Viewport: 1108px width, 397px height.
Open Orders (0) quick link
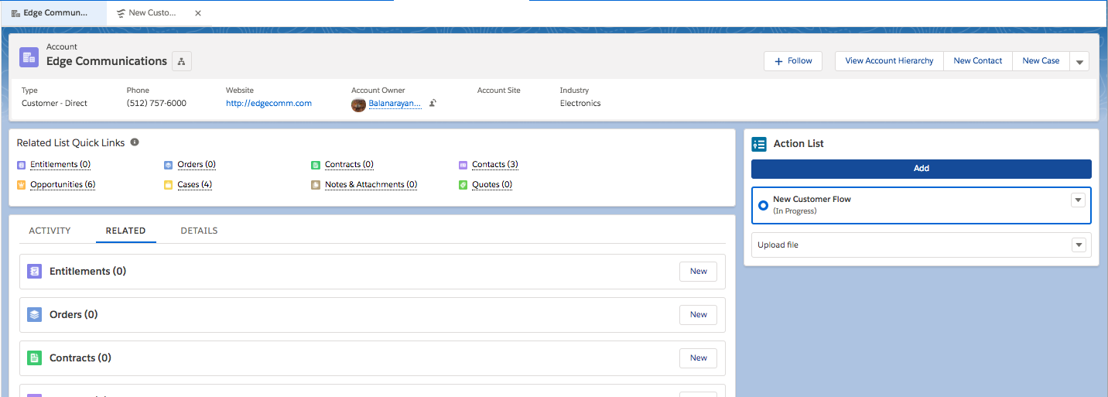click(197, 165)
